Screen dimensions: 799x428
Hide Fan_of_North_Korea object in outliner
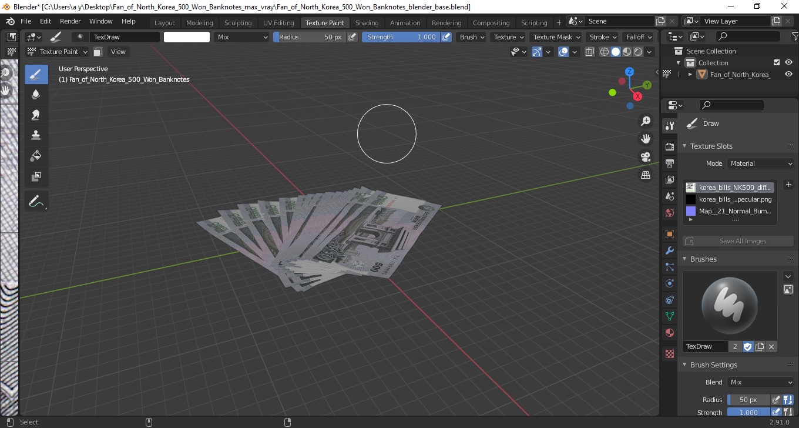point(789,75)
